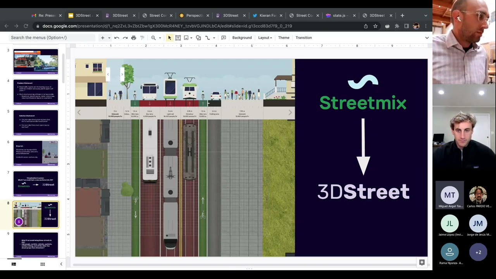Image resolution: width=496 pixels, height=279 pixels.
Task: Open the Chrome three-dot menu
Action: (x=425, y=26)
